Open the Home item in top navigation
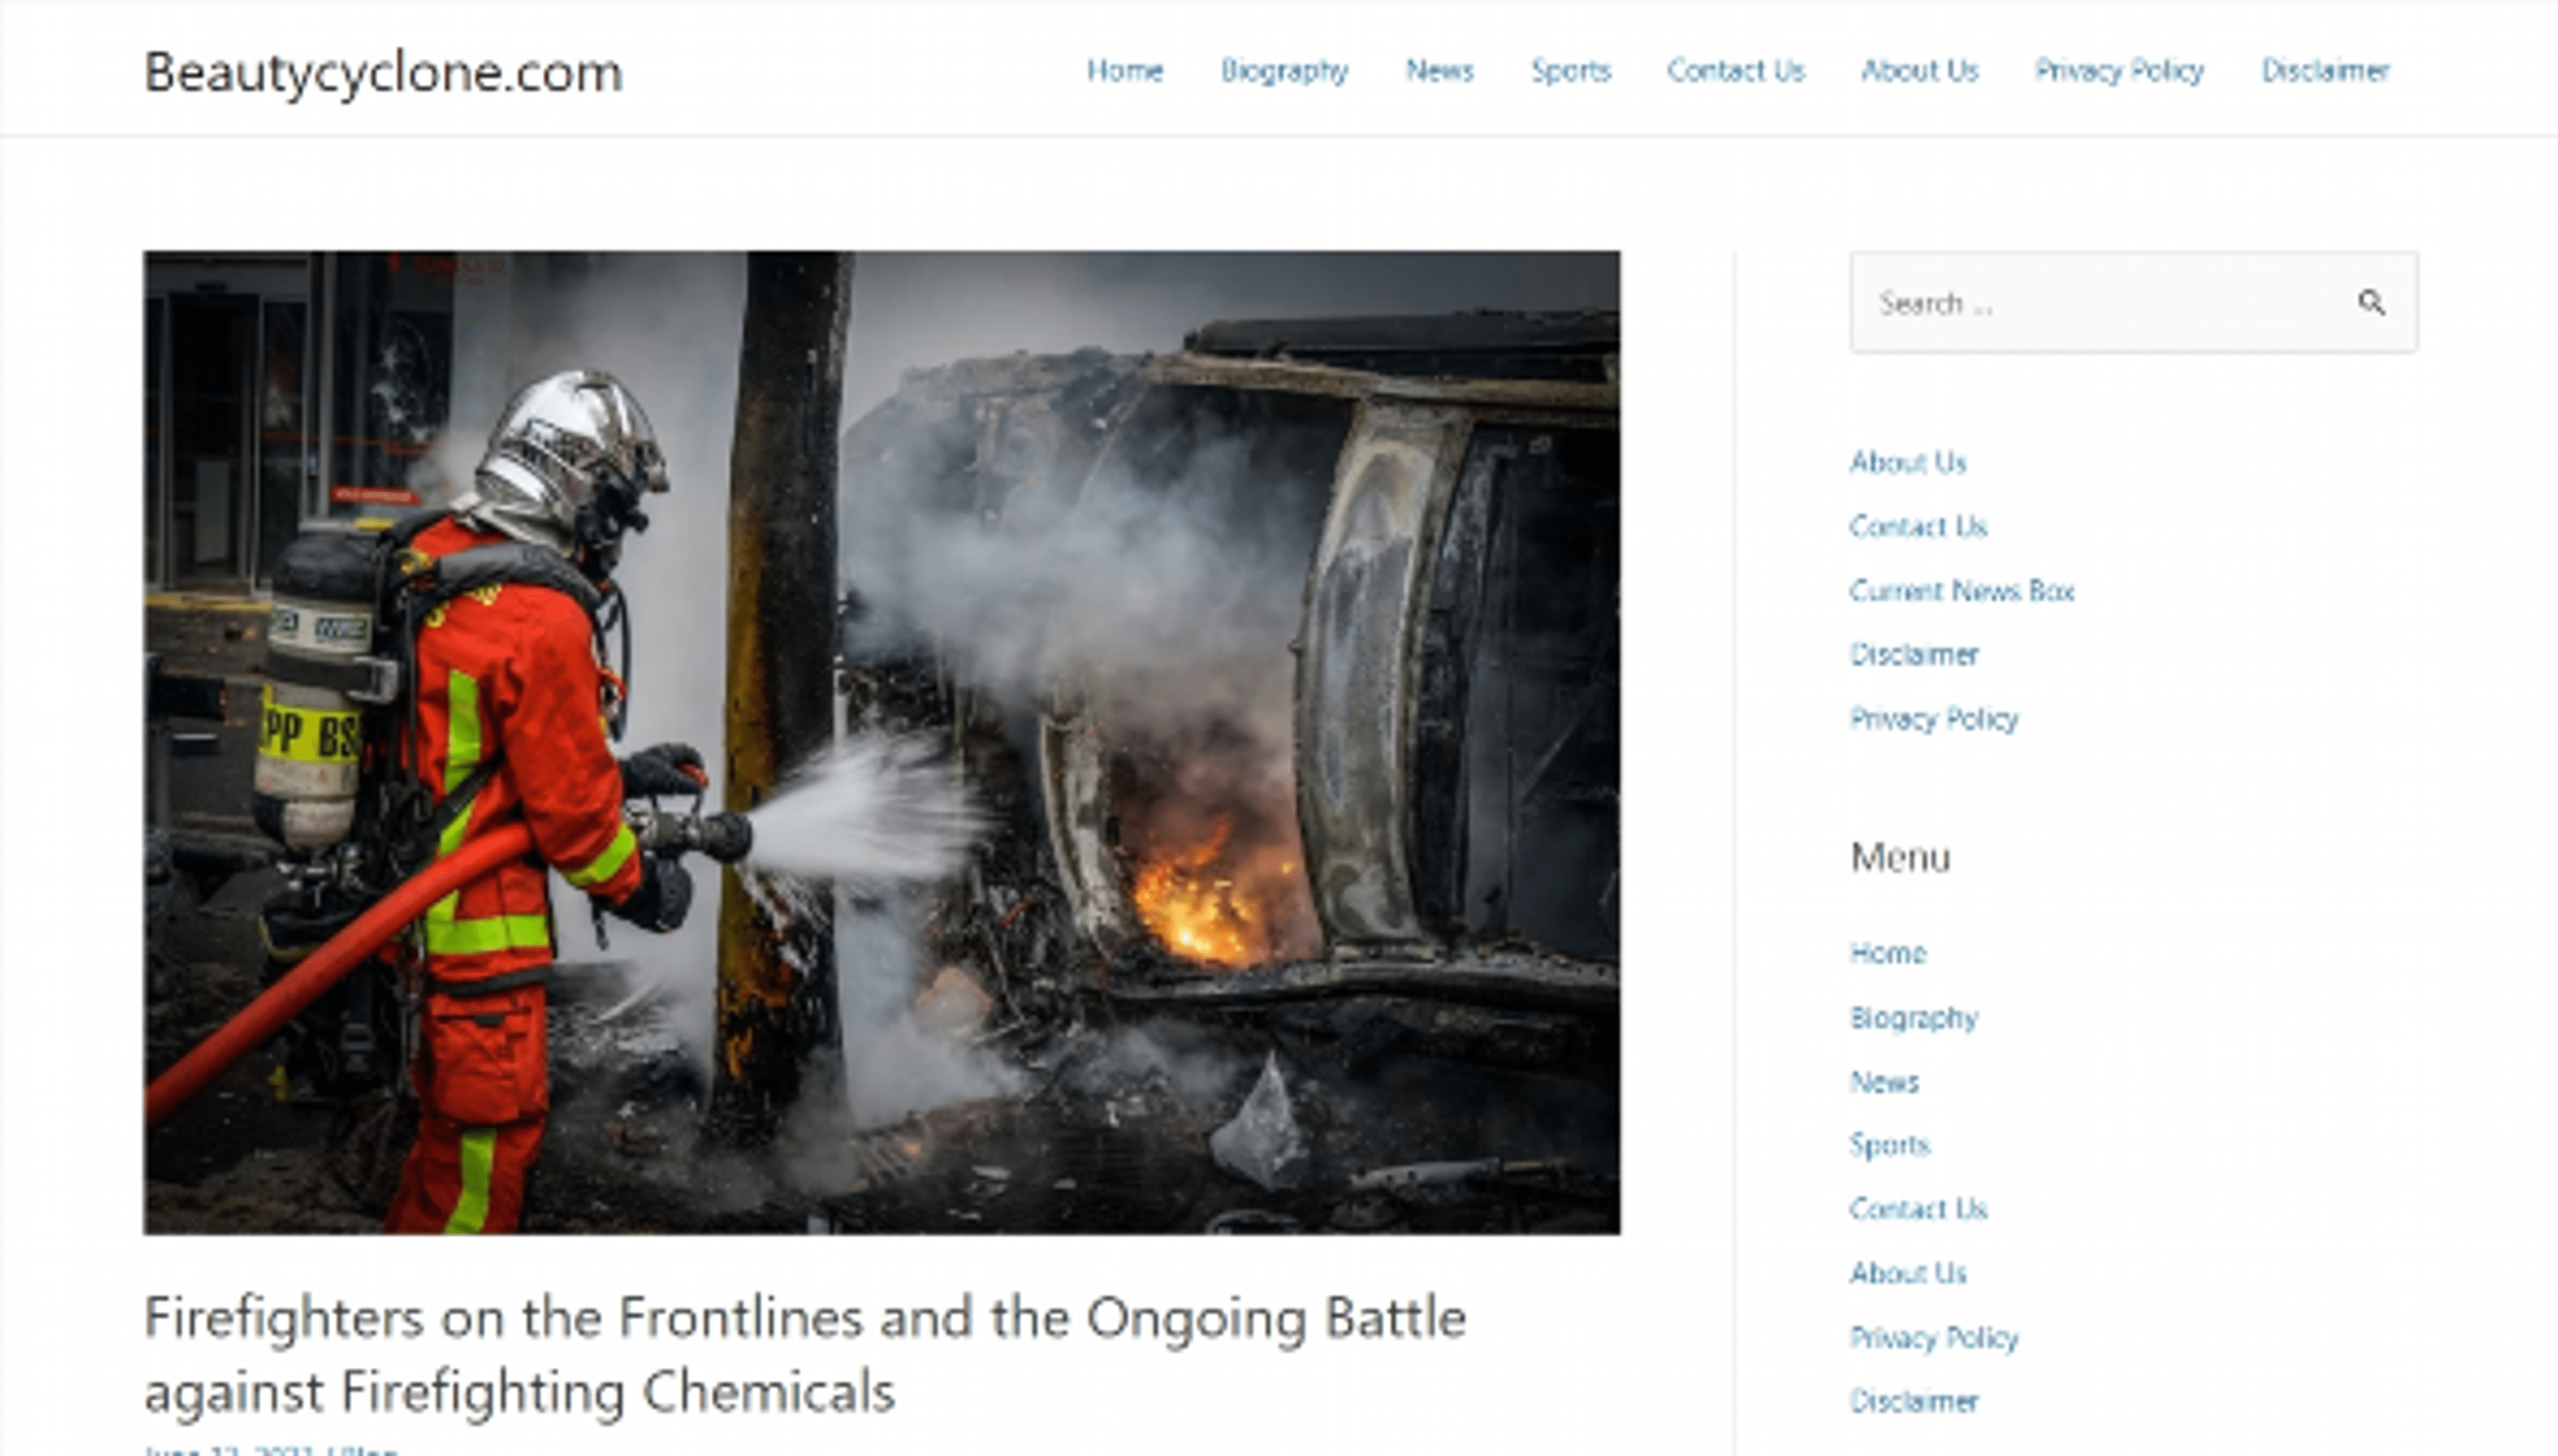 click(1125, 71)
